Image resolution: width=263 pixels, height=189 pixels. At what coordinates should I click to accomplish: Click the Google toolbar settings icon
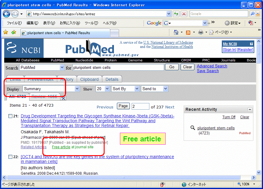click(227, 23)
